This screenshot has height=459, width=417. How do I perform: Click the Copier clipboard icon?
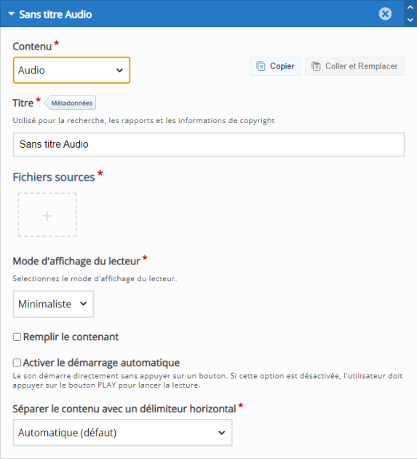pyautogui.click(x=261, y=66)
